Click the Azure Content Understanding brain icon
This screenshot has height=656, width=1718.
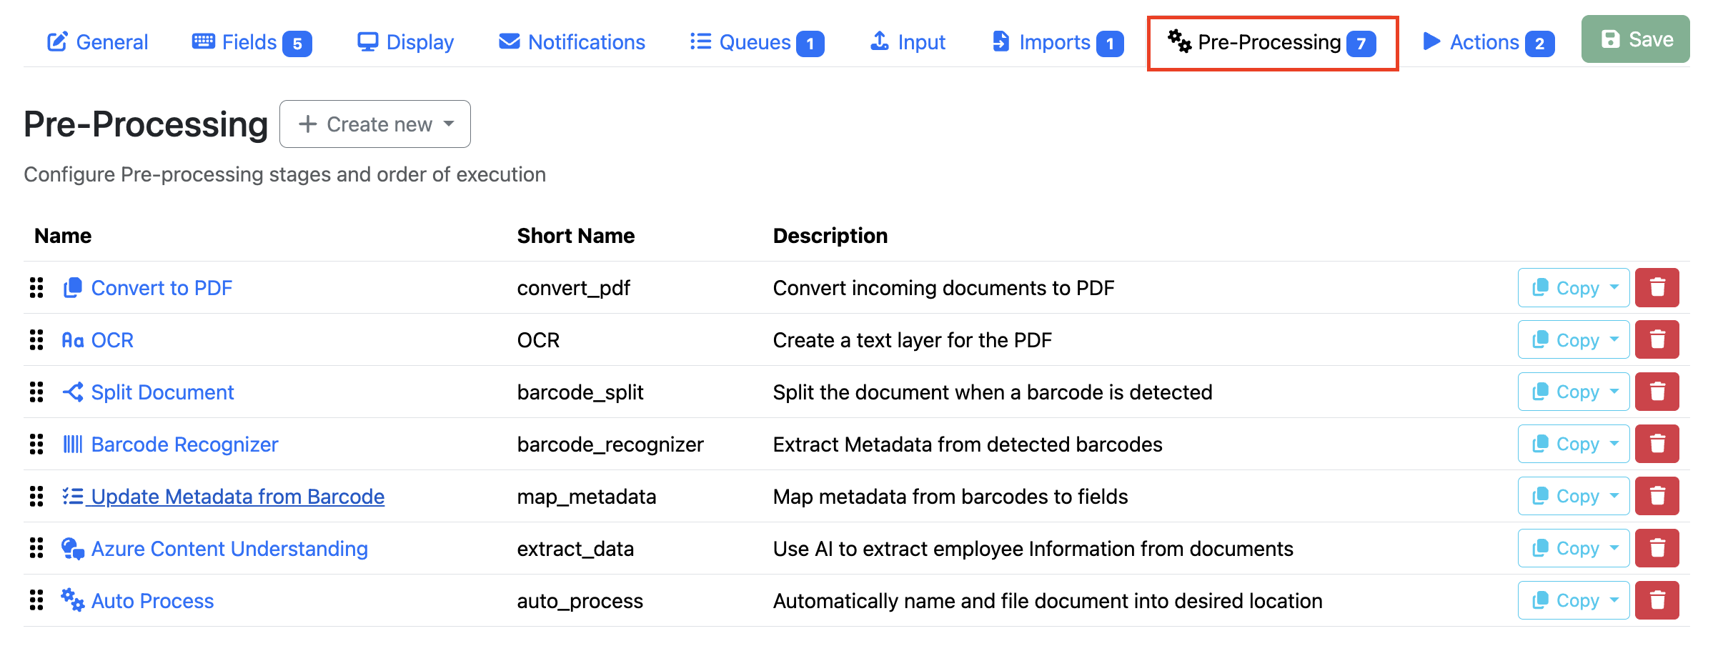point(73,549)
